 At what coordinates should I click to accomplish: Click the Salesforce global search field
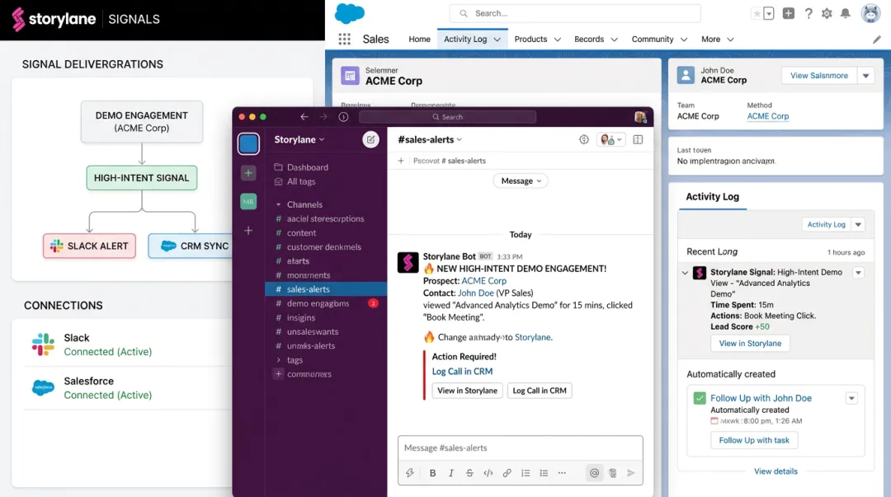click(574, 13)
